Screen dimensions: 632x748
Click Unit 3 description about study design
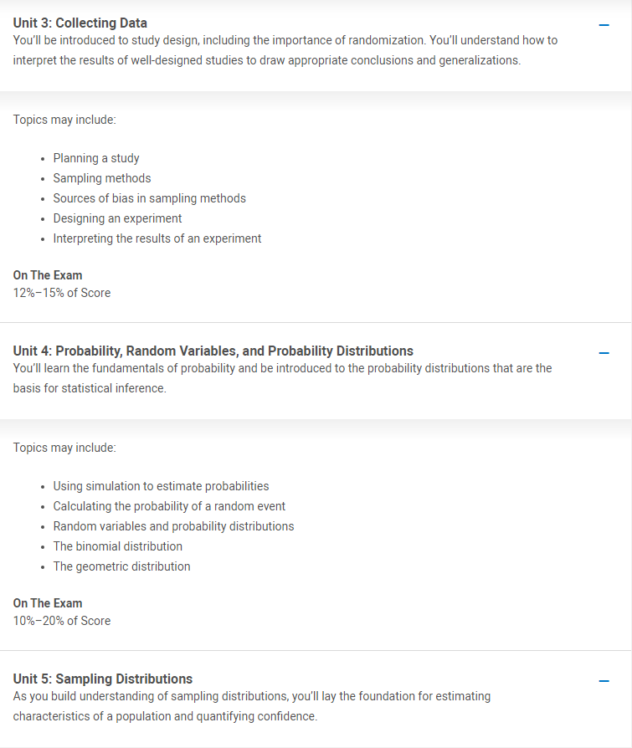point(285,50)
